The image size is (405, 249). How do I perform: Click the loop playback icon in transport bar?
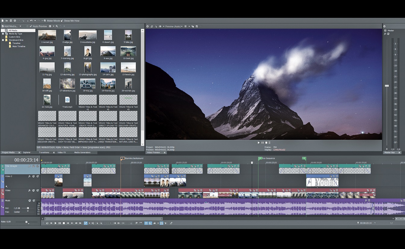(x=47, y=223)
